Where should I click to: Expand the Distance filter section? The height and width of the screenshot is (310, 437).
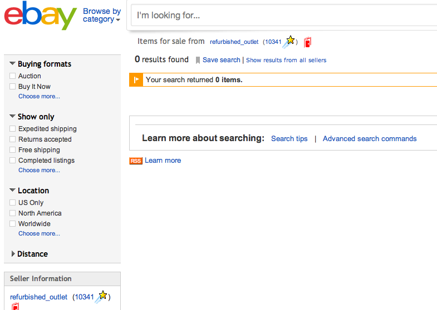click(13, 254)
